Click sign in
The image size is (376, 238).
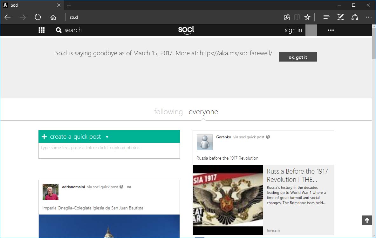[x=293, y=30]
